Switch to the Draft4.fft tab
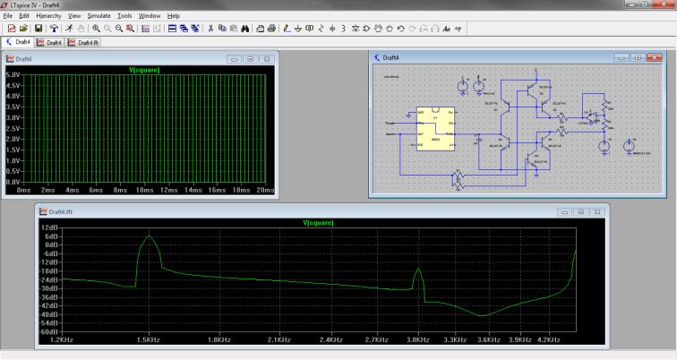The image size is (677, 360). pos(85,42)
